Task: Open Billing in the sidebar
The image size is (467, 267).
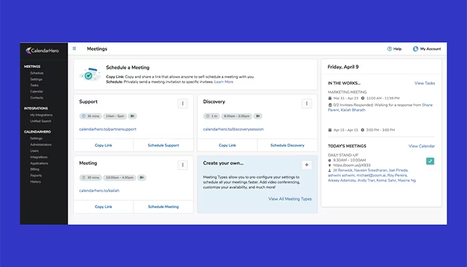Action: point(35,170)
